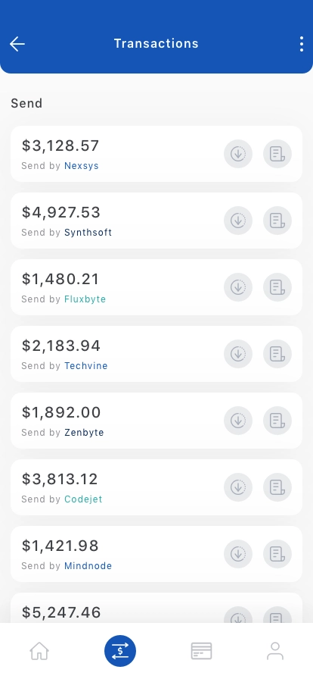
Task: Download the Zenbyte $1,892.00 transaction
Action: pyautogui.click(x=238, y=421)
